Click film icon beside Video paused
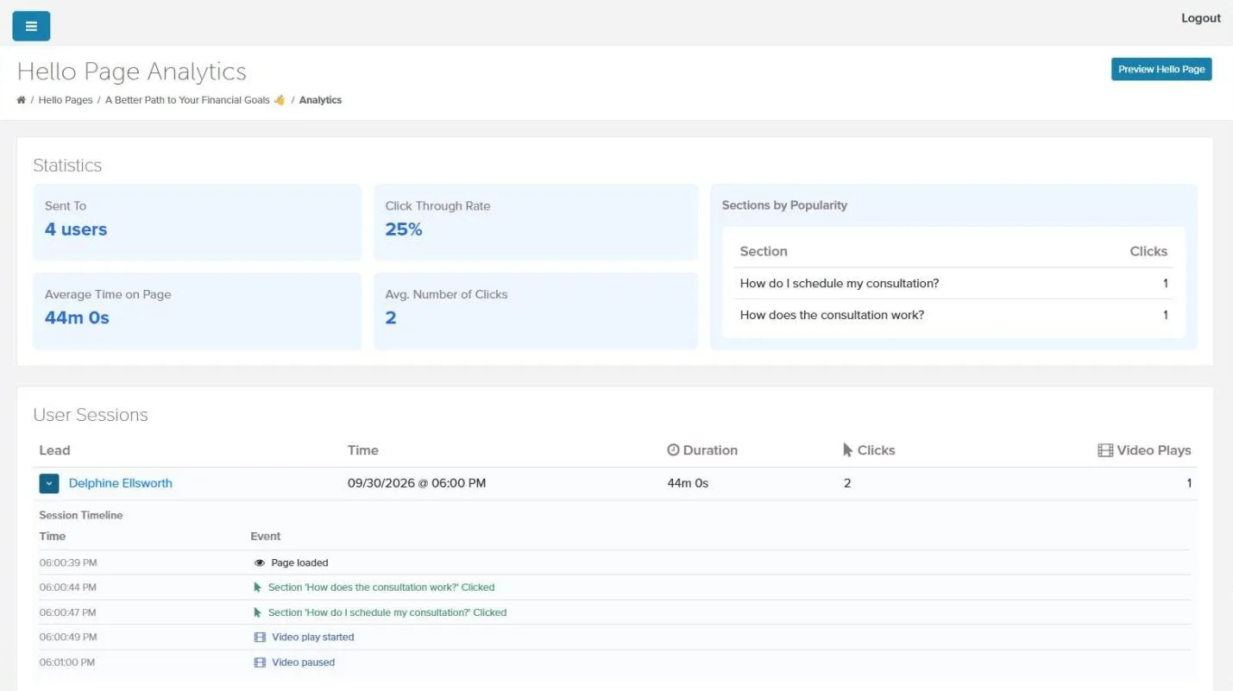The height and width of the screenshot is (691, 1233). pos(259,663)
